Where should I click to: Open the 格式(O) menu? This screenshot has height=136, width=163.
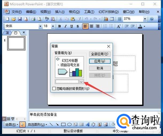tap(74, 12)
